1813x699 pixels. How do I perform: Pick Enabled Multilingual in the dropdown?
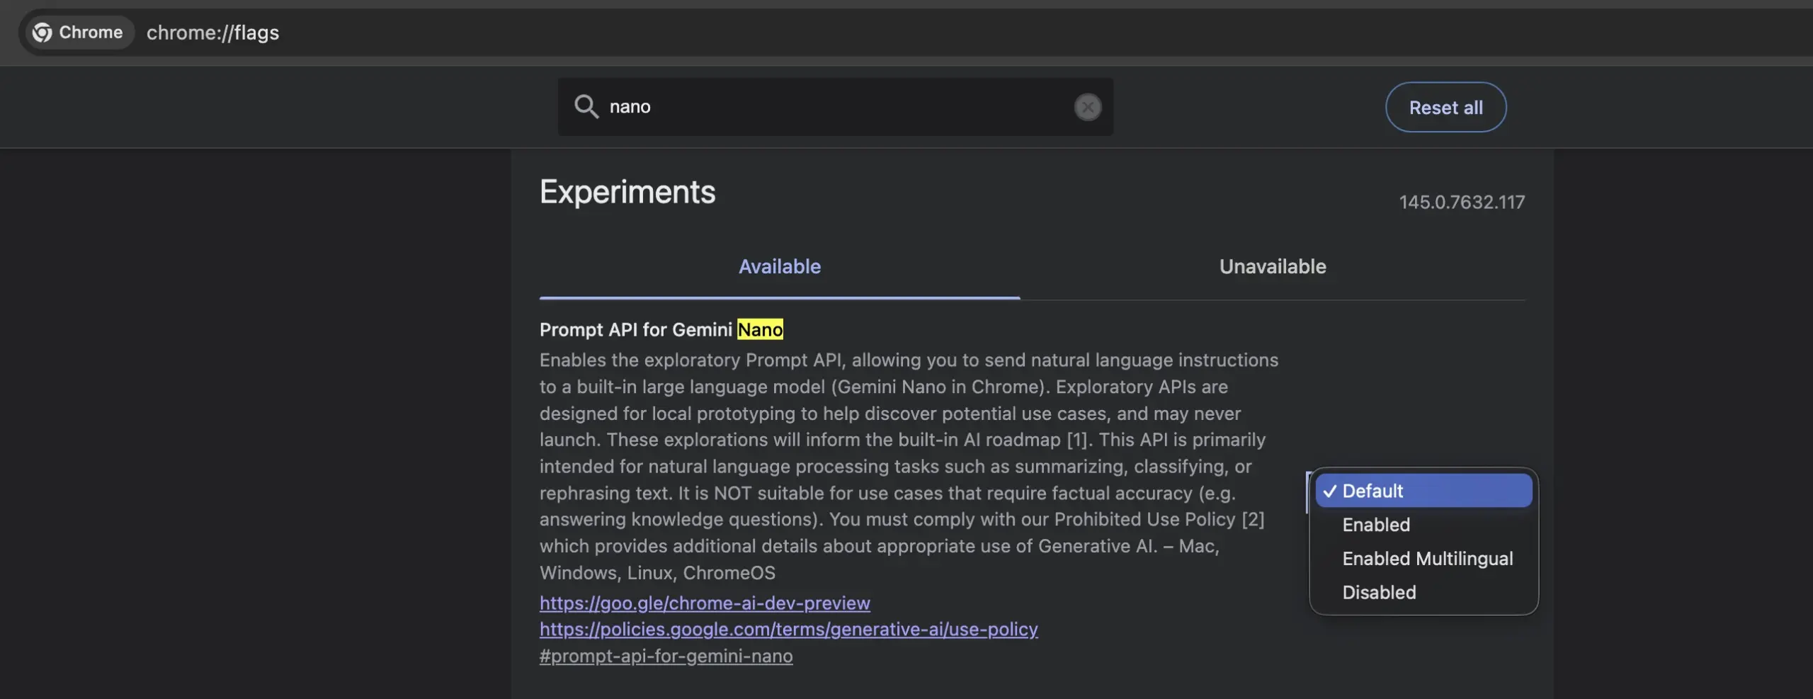[x=1427, y=559]
